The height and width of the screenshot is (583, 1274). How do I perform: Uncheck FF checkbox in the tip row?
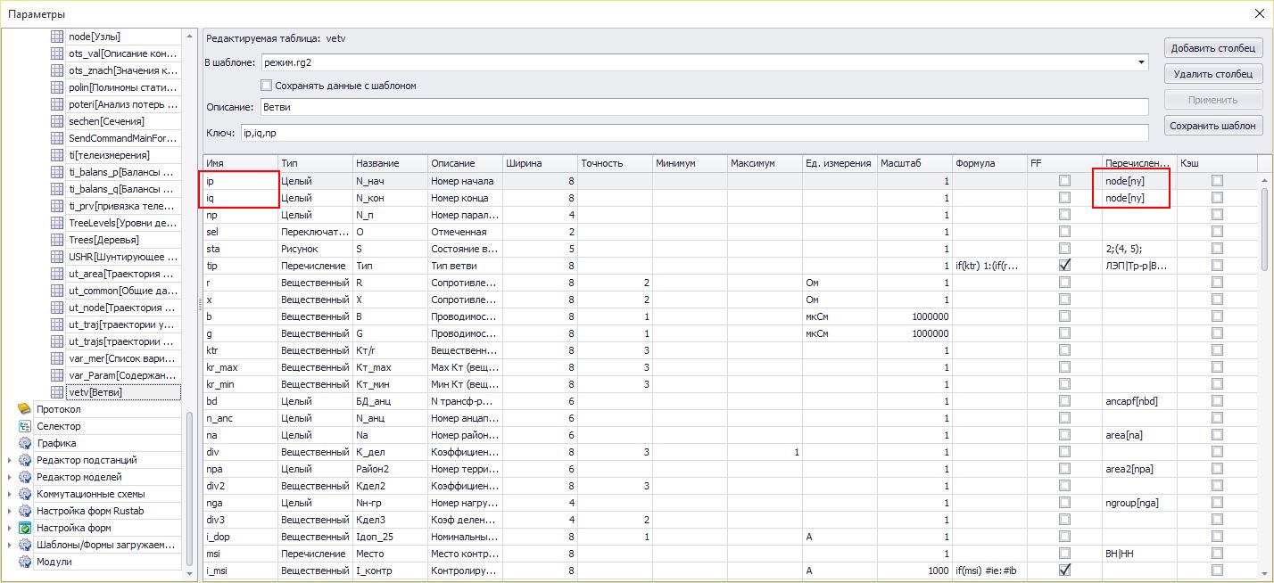coord(1064,266)
